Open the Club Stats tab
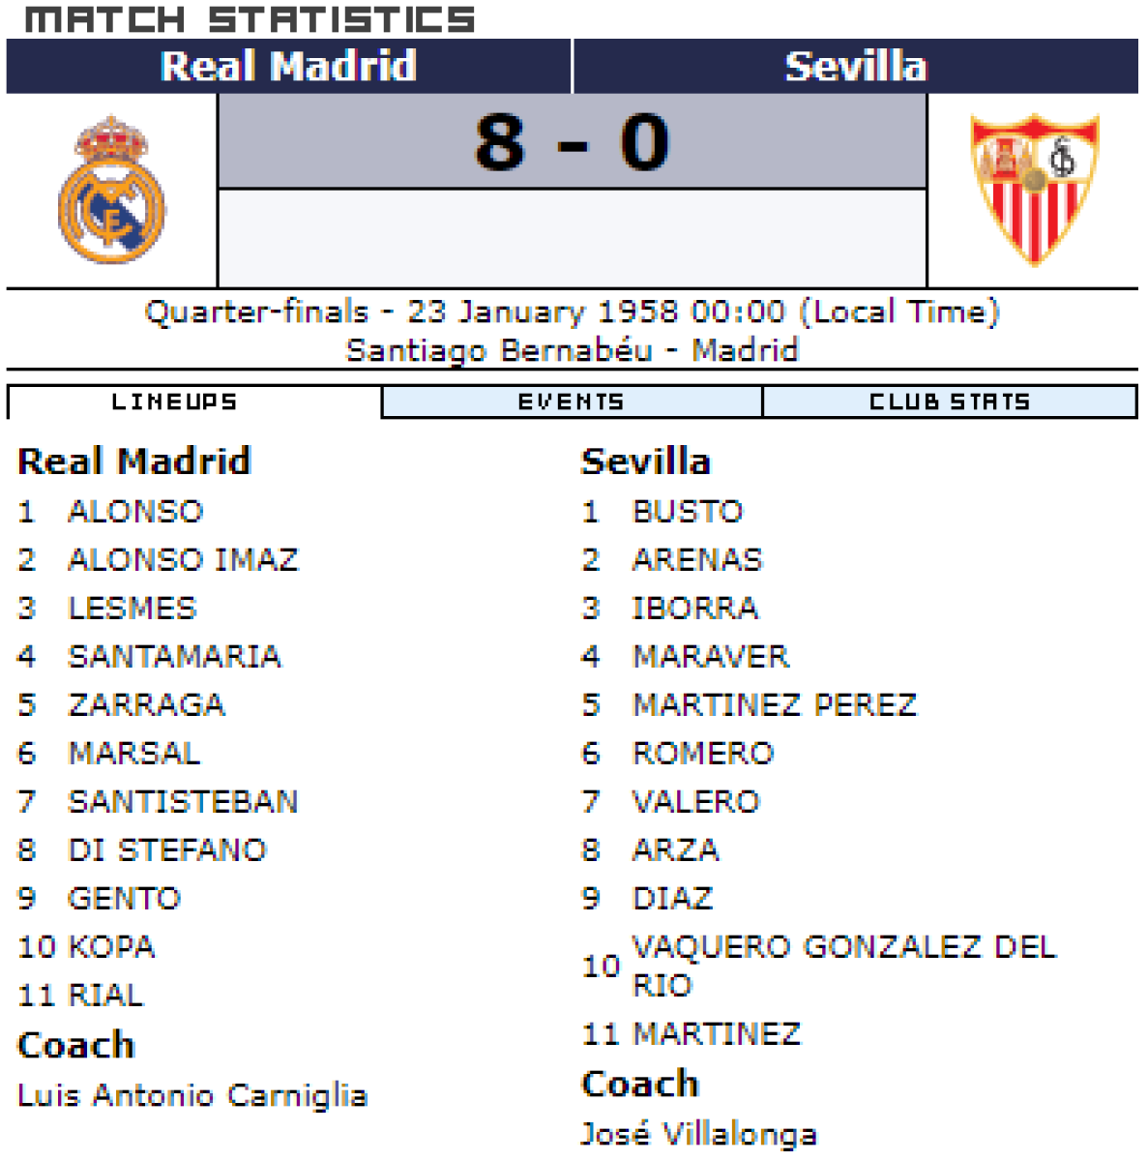 click(950, 402)
